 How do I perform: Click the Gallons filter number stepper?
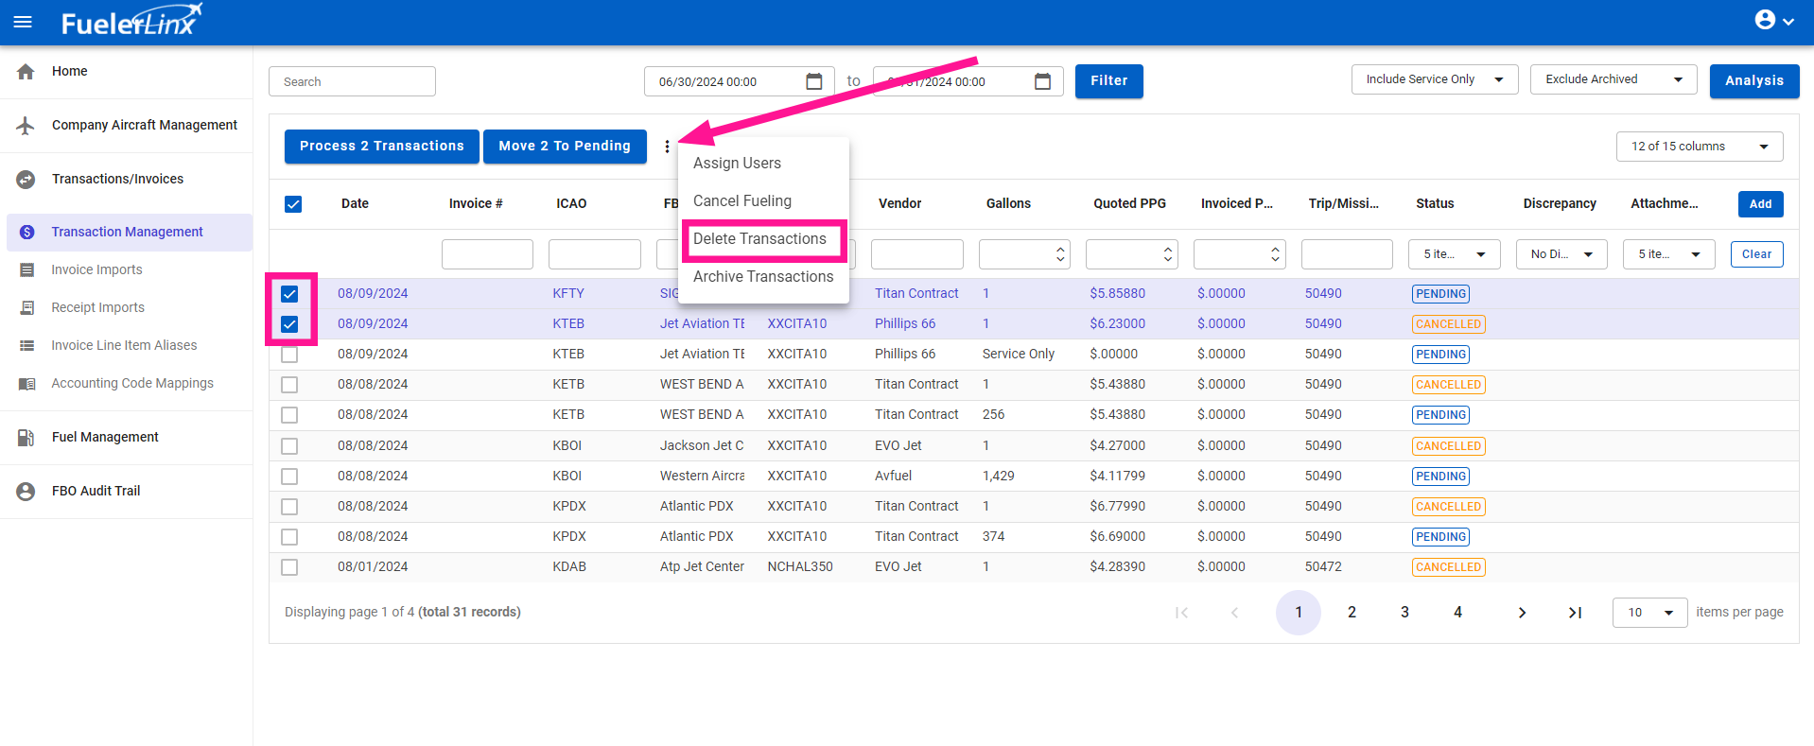[x=1060, y=254]
